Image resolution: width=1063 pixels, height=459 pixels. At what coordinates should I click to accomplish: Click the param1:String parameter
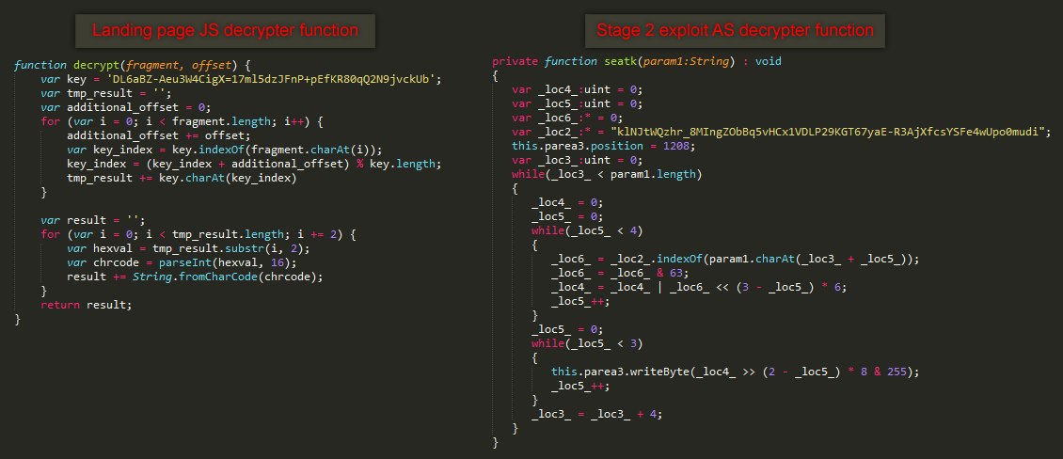pyautogui.click(x=684, y=61)
